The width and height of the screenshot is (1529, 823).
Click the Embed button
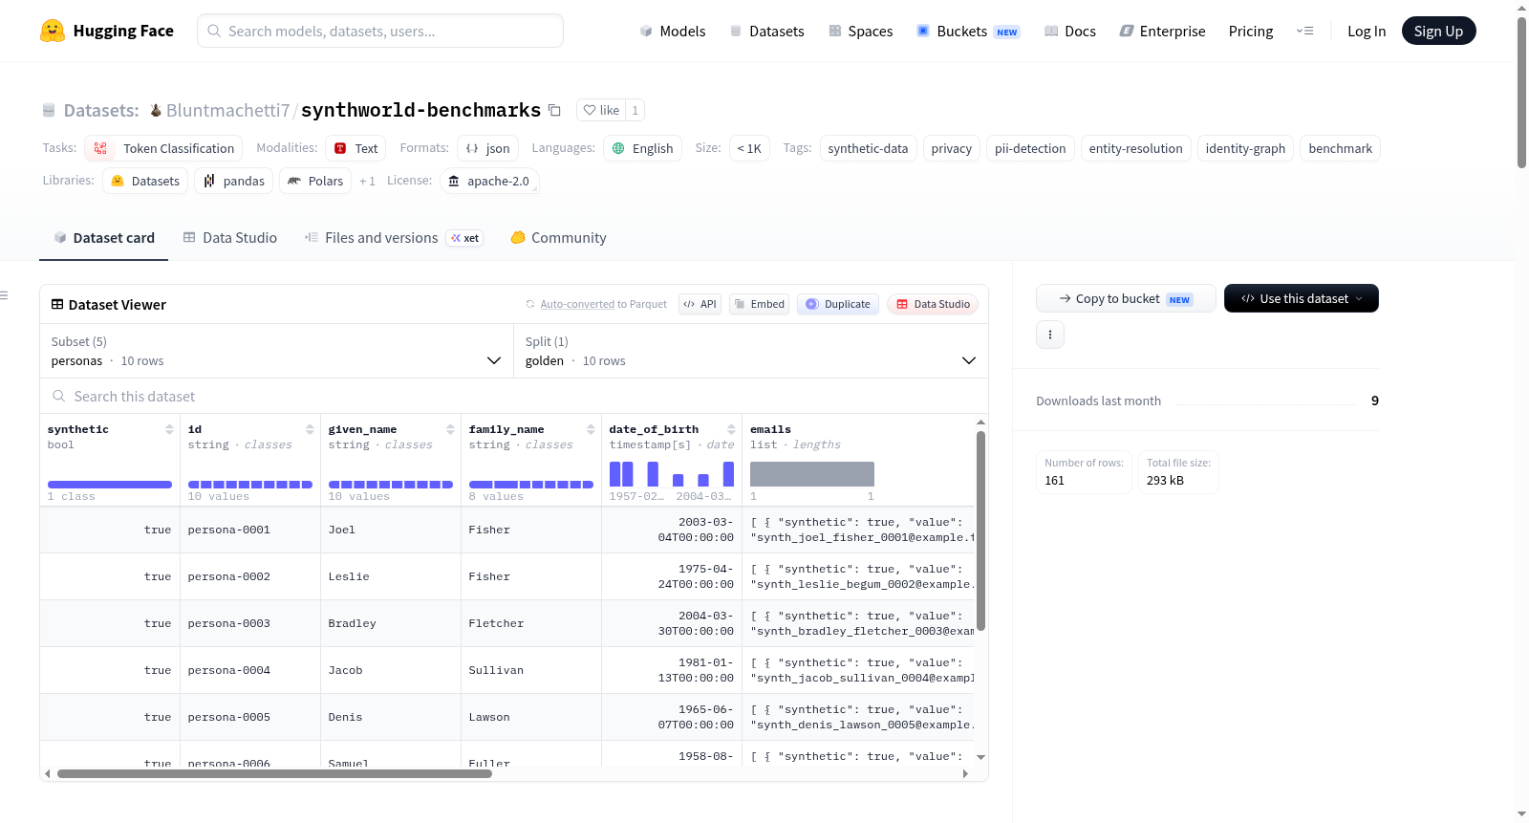[759, 304]
